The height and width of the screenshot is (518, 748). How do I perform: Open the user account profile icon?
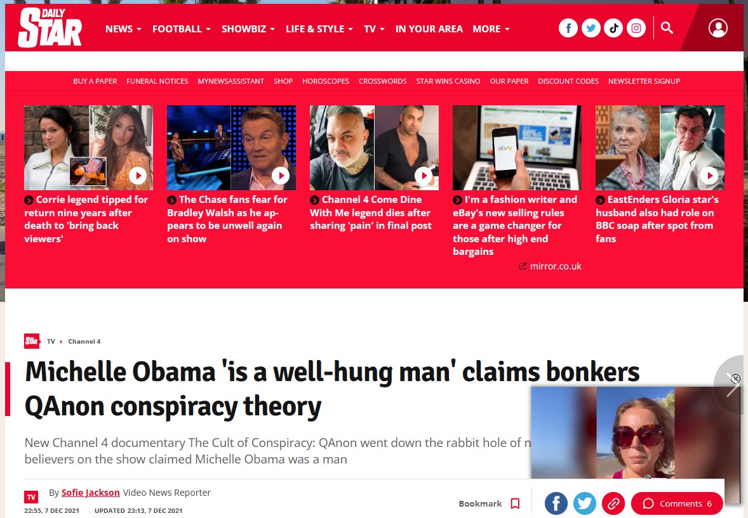coord(718,28)
